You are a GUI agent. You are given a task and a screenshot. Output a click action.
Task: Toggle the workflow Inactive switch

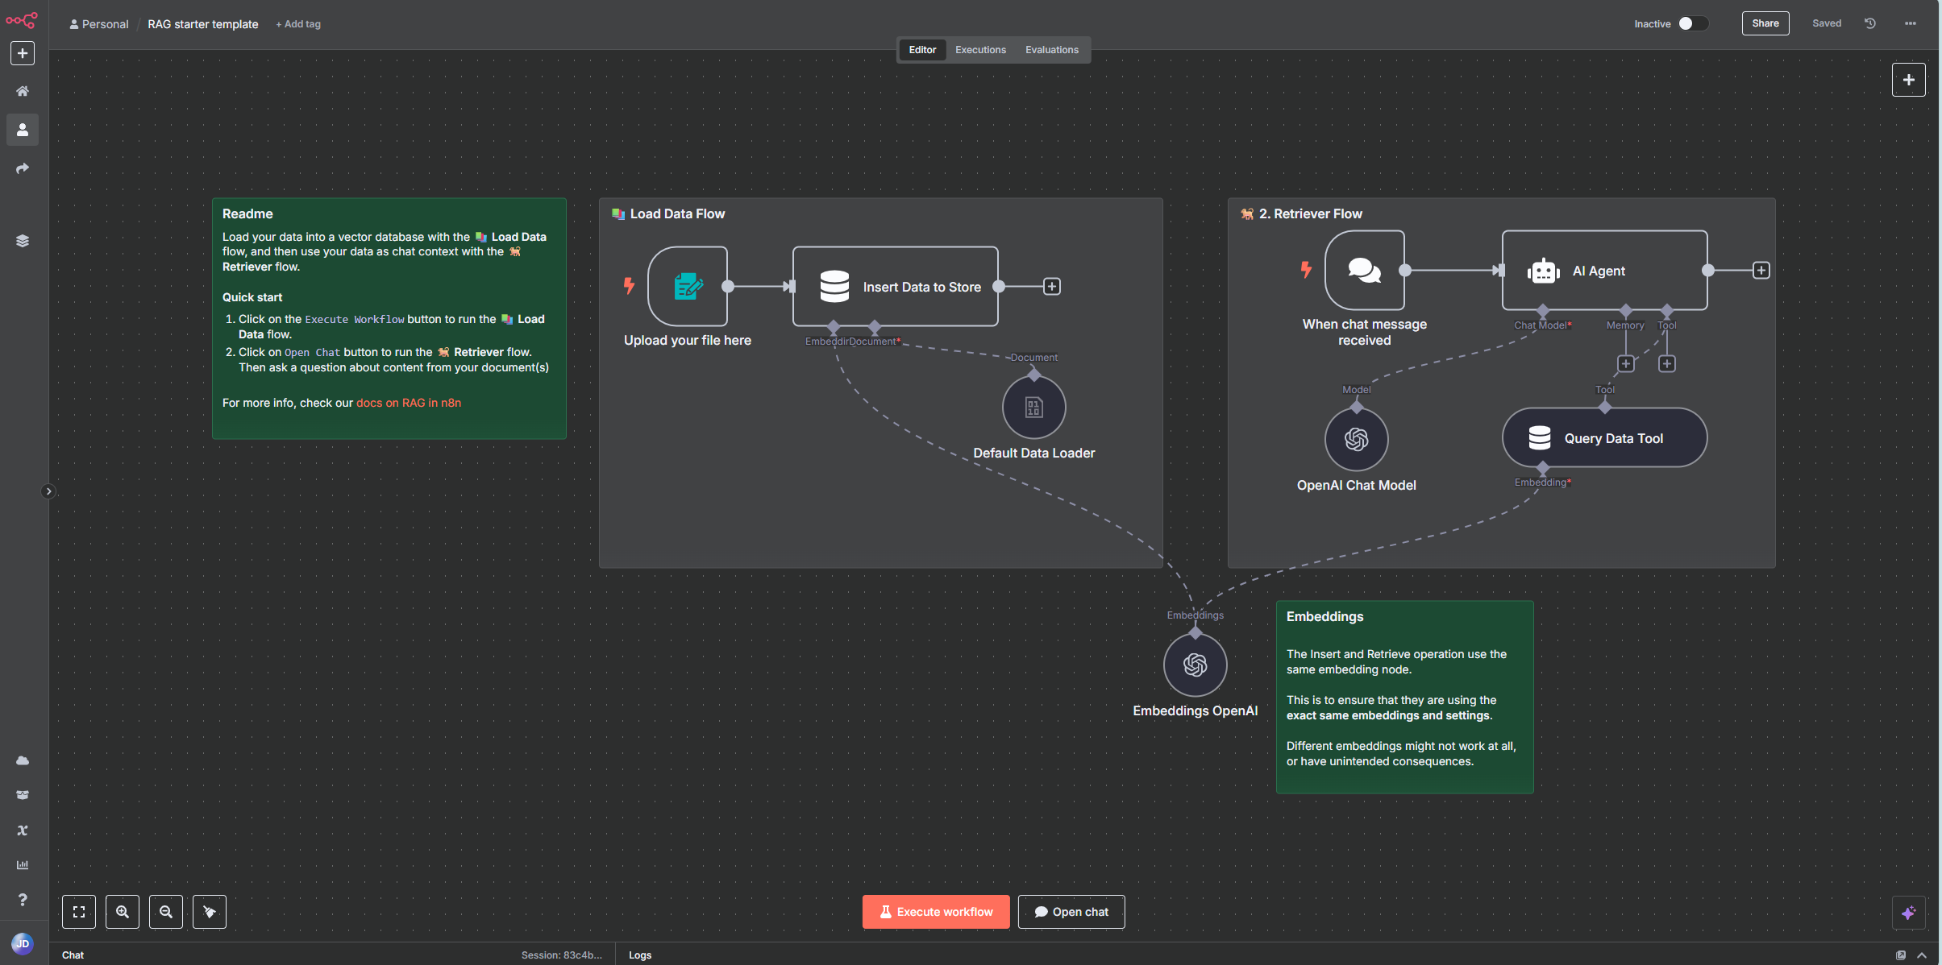[x=1692, y=23]
